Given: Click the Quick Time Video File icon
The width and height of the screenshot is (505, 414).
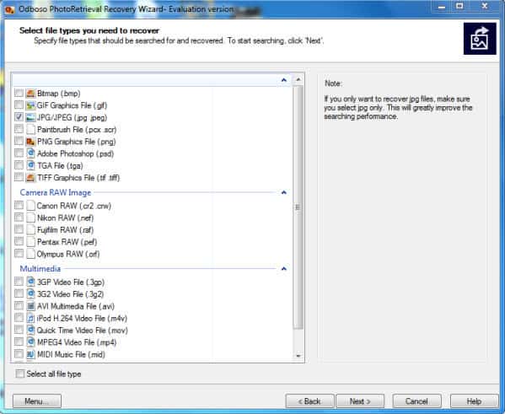Looking at the screenshot, I should (30, 330).
